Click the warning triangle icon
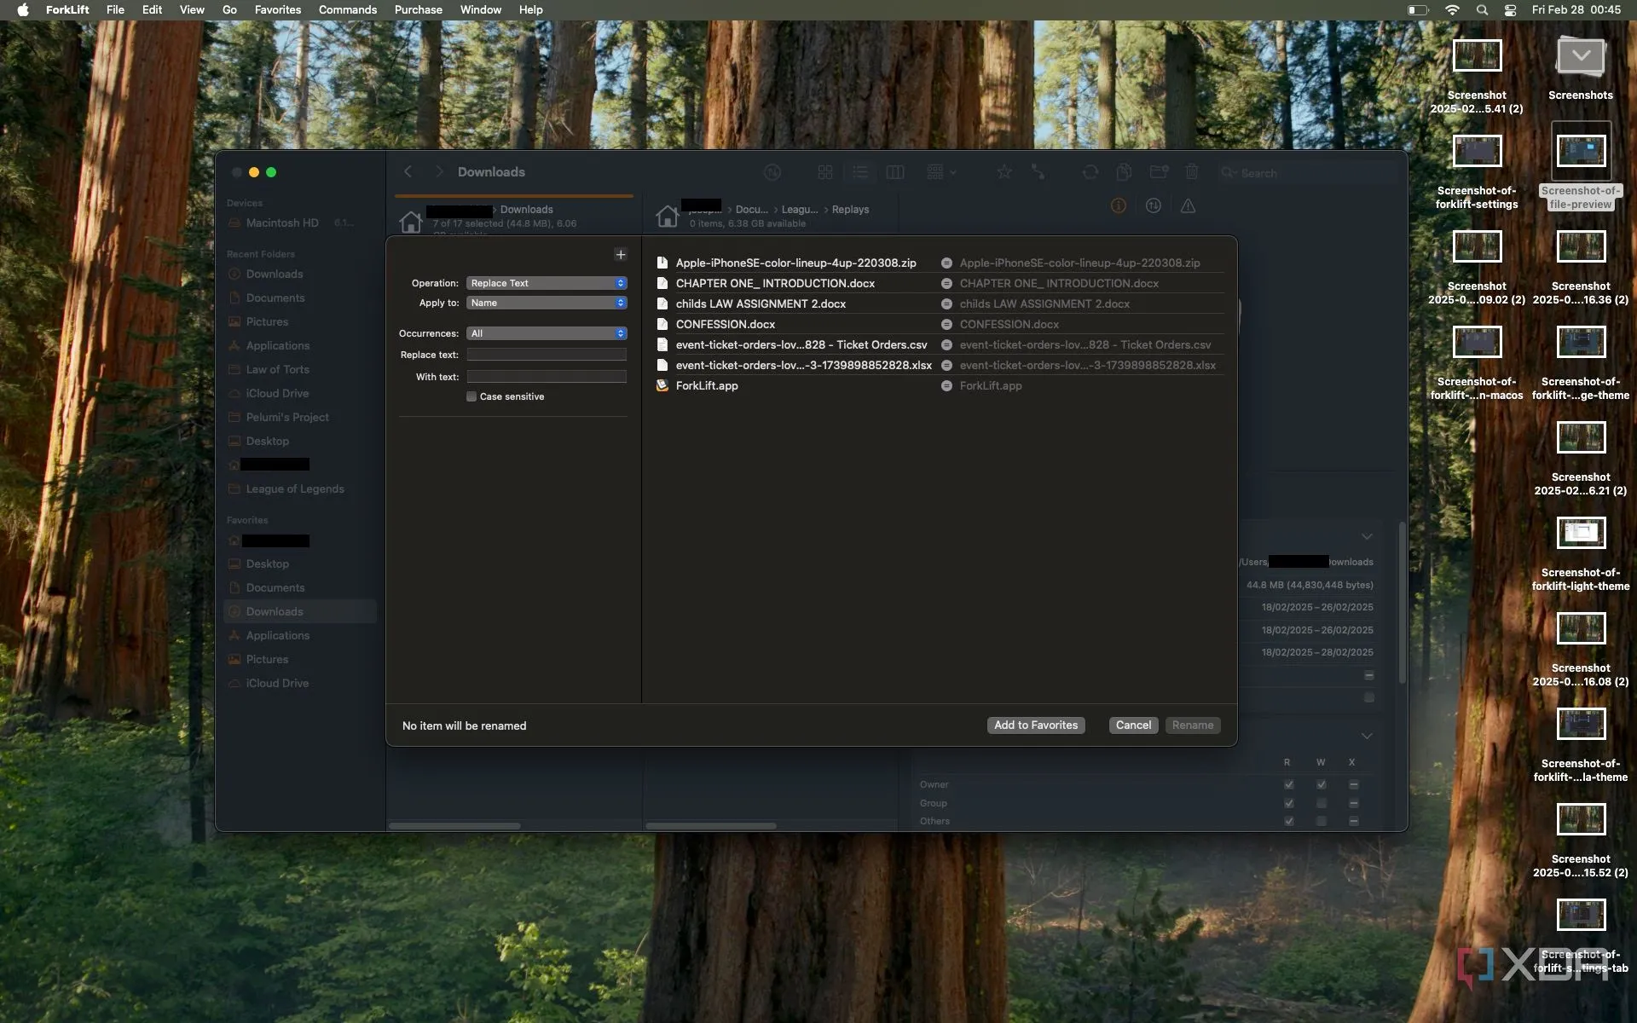 point(1188,205)
